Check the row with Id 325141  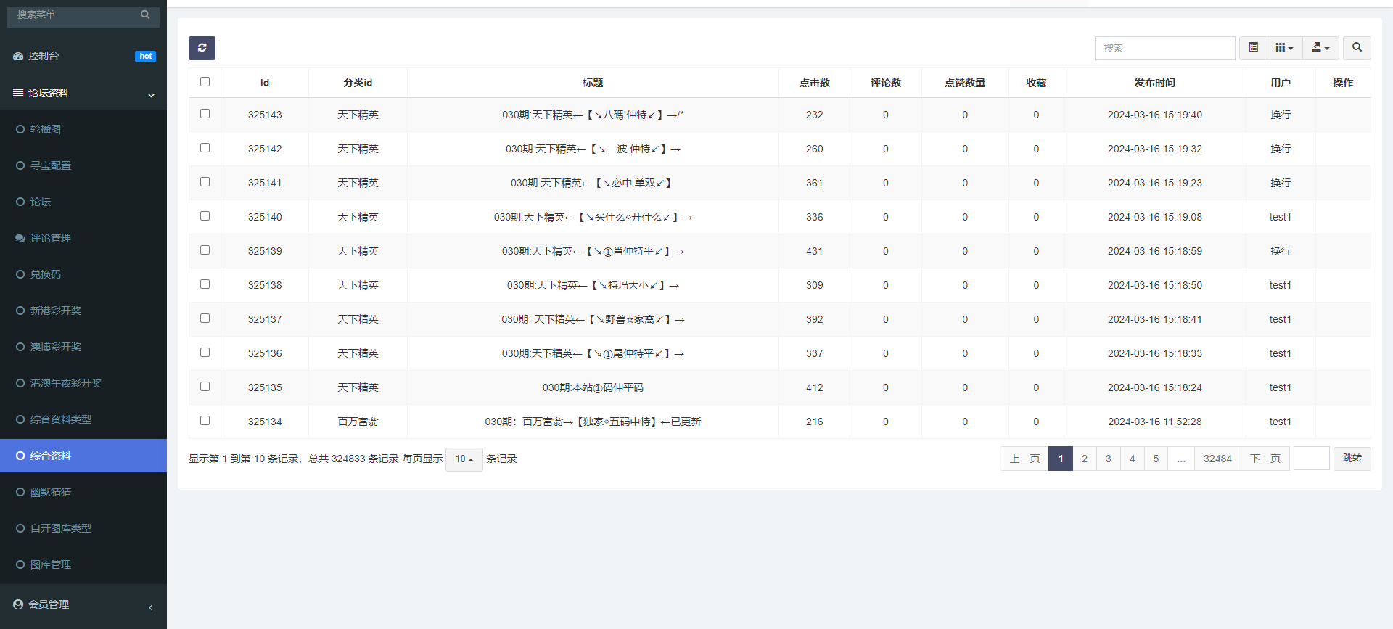[x=205, y=182]
